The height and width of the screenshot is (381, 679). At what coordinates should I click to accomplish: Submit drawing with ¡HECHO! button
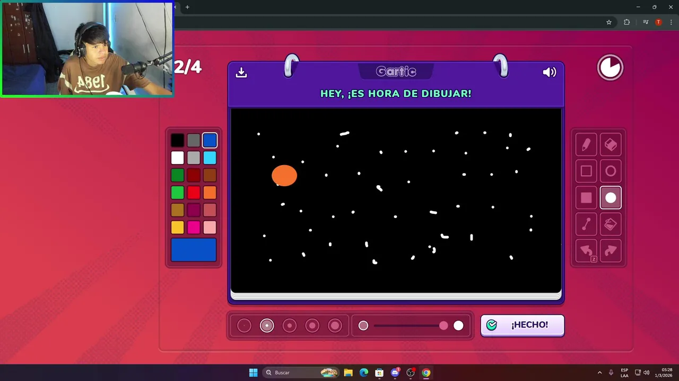tap(523, 325)
